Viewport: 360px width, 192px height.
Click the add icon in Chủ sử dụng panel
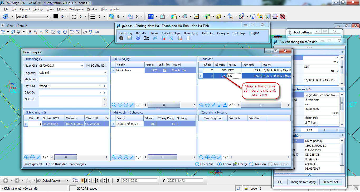pos(120,105)
